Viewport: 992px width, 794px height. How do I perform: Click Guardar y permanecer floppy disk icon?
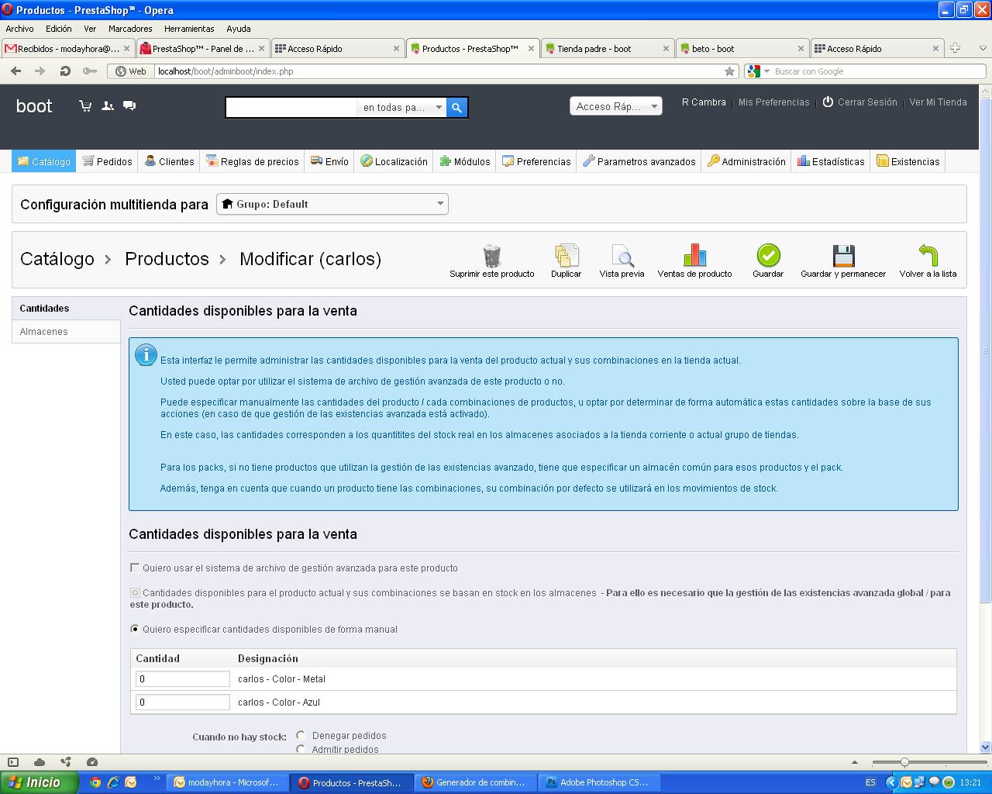tap(843, 256)
